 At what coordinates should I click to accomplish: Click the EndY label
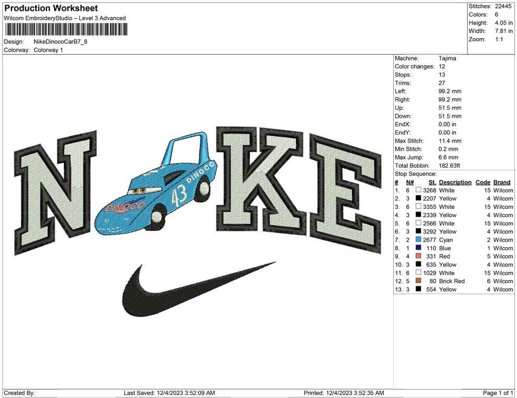point(403,132)
